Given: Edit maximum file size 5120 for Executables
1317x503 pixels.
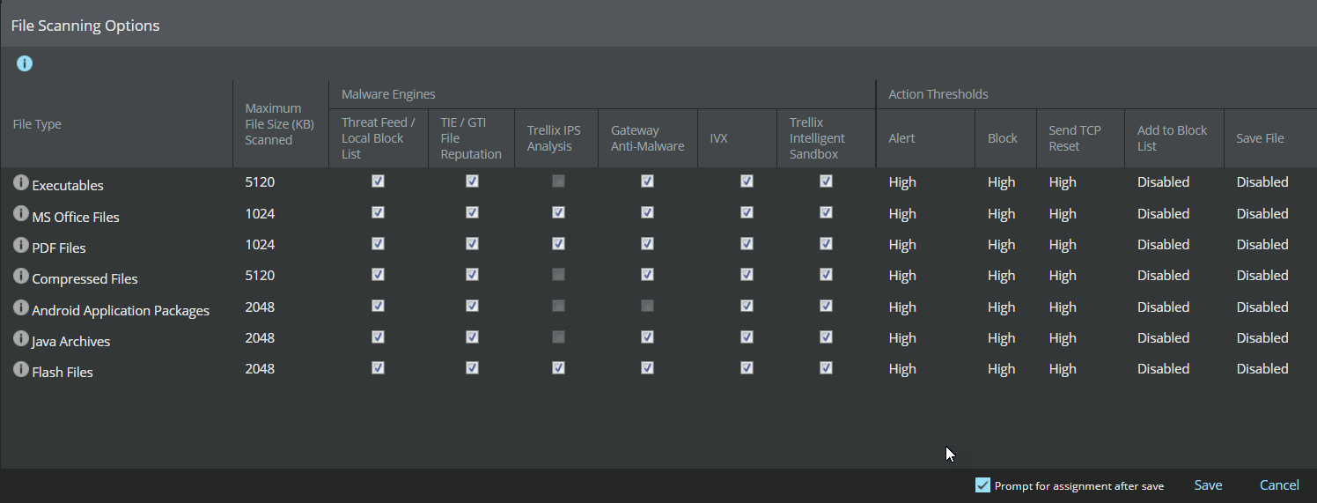Looking at the screenshot, I should [260, 182].
